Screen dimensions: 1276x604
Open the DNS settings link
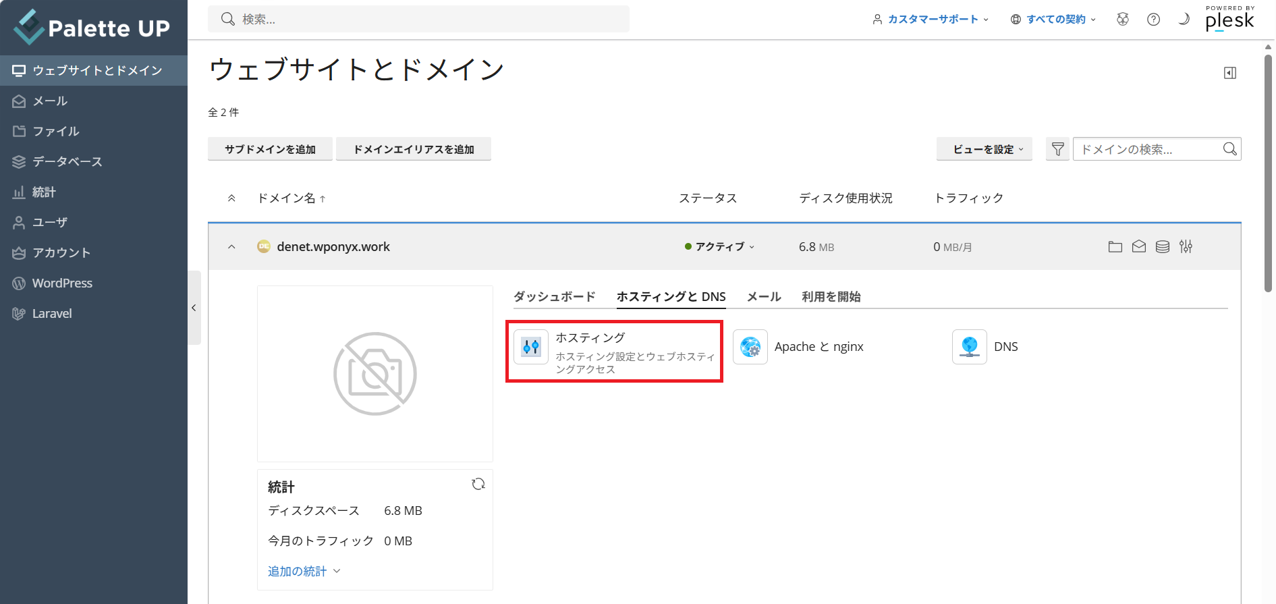coord(1006,346)
